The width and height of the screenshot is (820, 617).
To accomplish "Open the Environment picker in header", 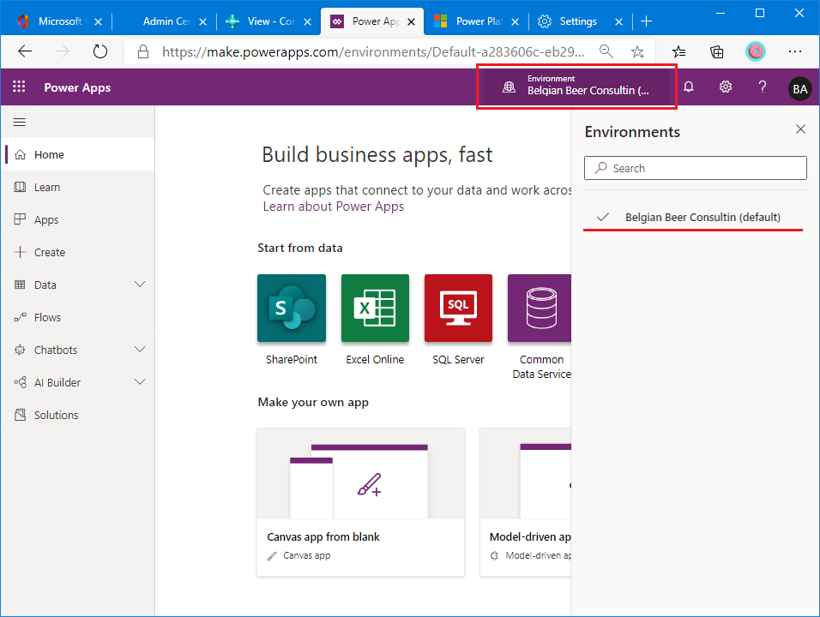I will pyautogui.click(x=576, y=87).
